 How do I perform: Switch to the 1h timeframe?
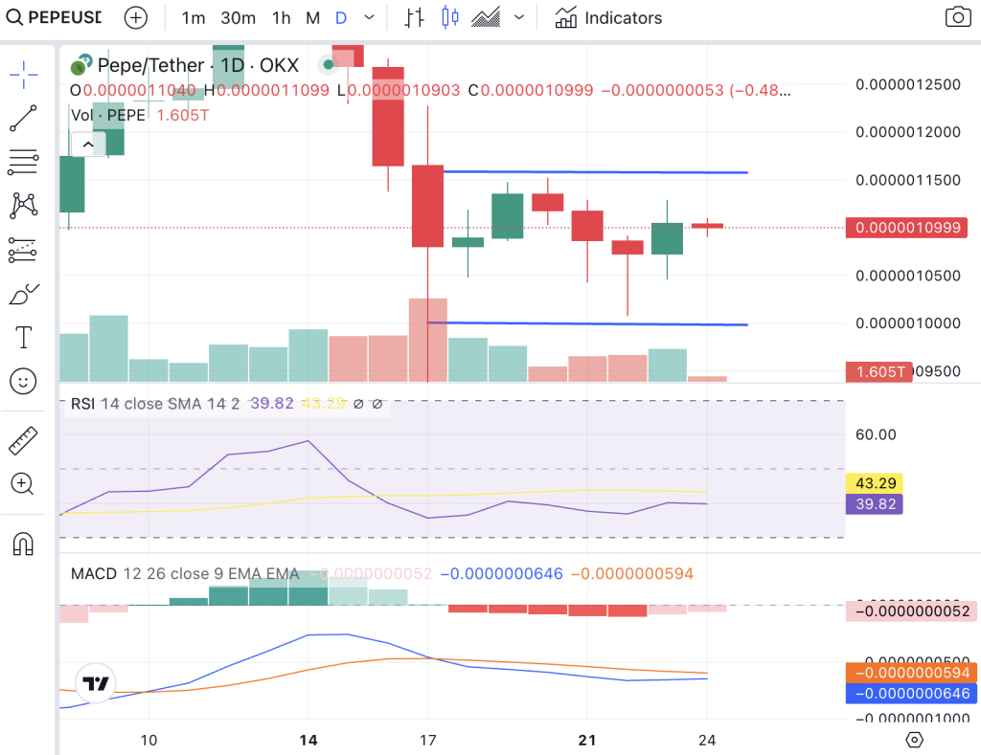point(281,17)
